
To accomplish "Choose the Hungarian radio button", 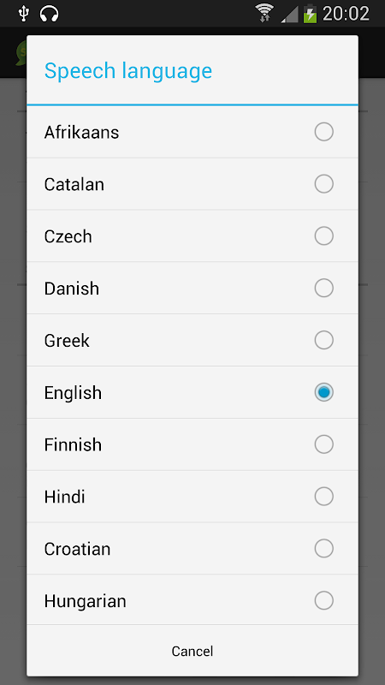I will tap(324, 601).
